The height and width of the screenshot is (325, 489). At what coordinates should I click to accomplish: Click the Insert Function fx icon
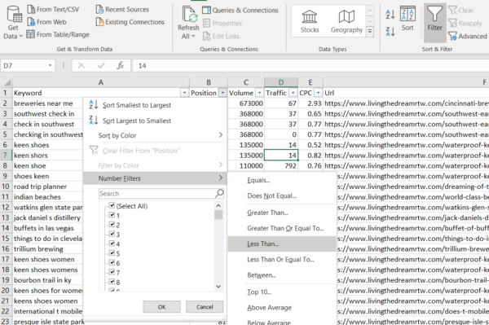(121, 65)
